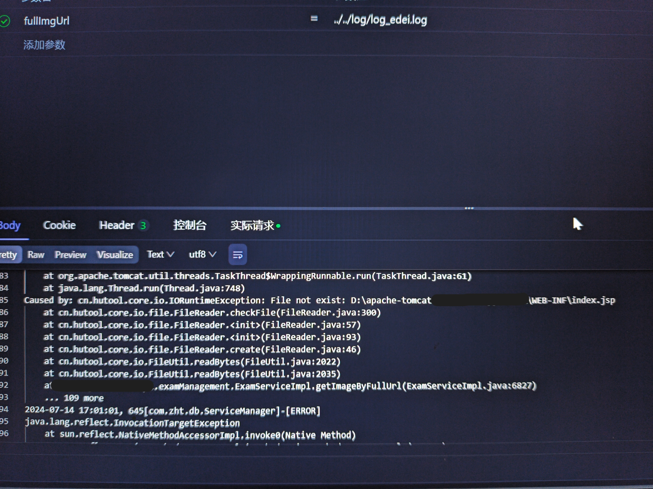
Task: Select the Raw view mode
Action: click(x=36, y=255)
